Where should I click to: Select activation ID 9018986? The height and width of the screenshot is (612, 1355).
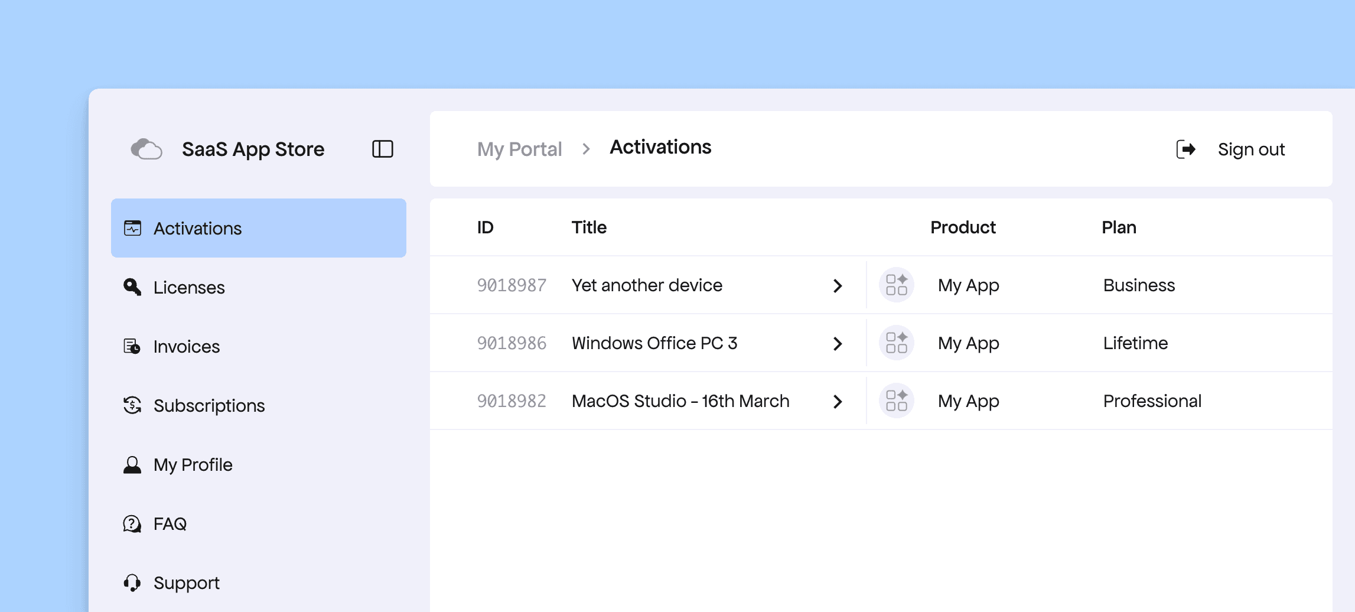pyautogui.click(x=512, y=343)
